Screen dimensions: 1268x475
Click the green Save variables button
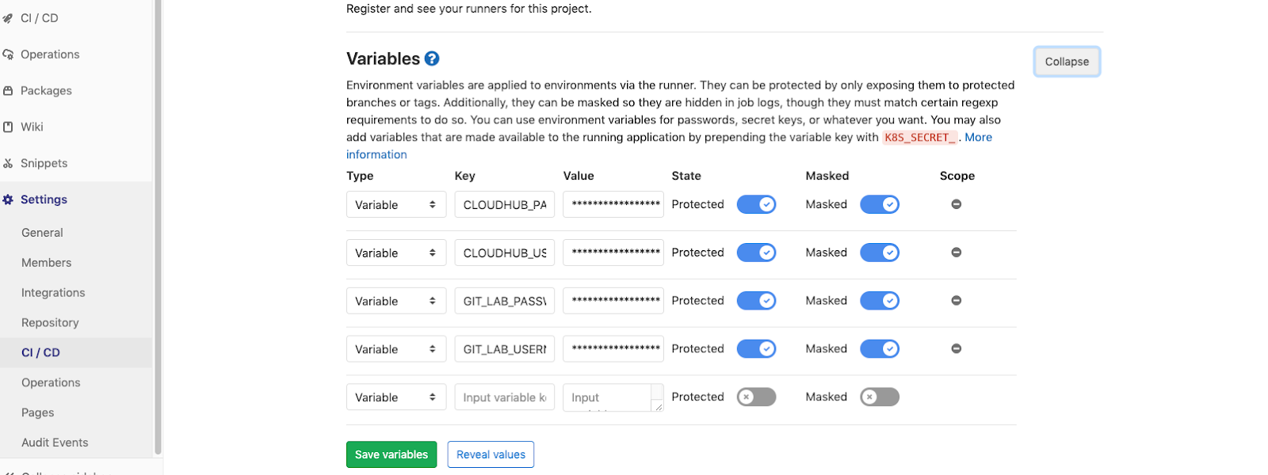coord(391,454)
